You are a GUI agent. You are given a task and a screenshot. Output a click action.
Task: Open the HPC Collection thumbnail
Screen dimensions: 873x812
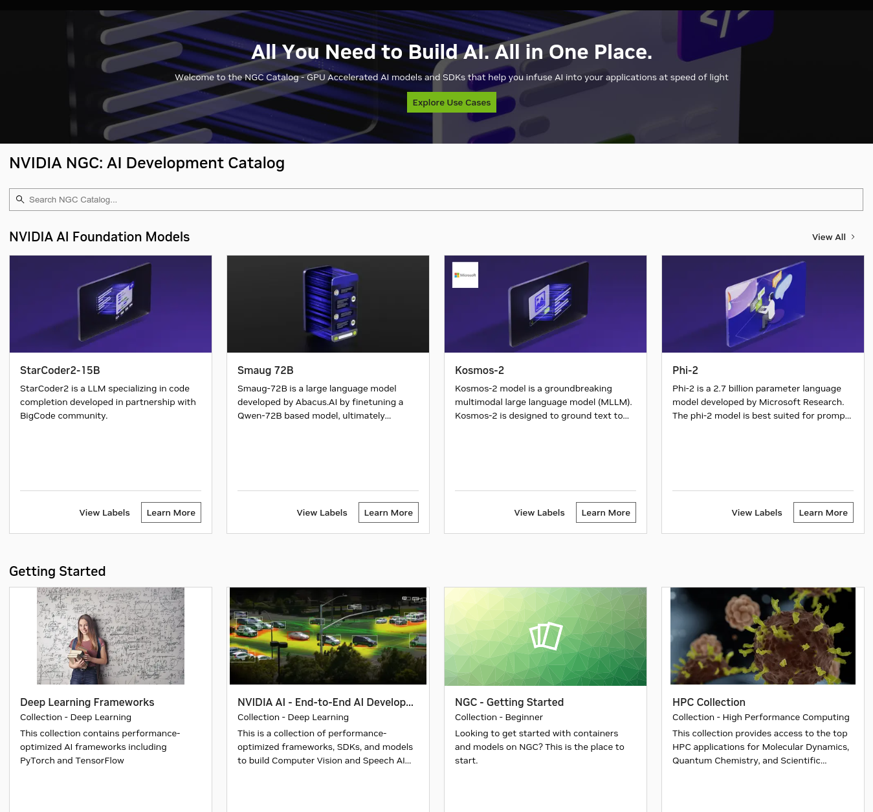click(763, 636)
